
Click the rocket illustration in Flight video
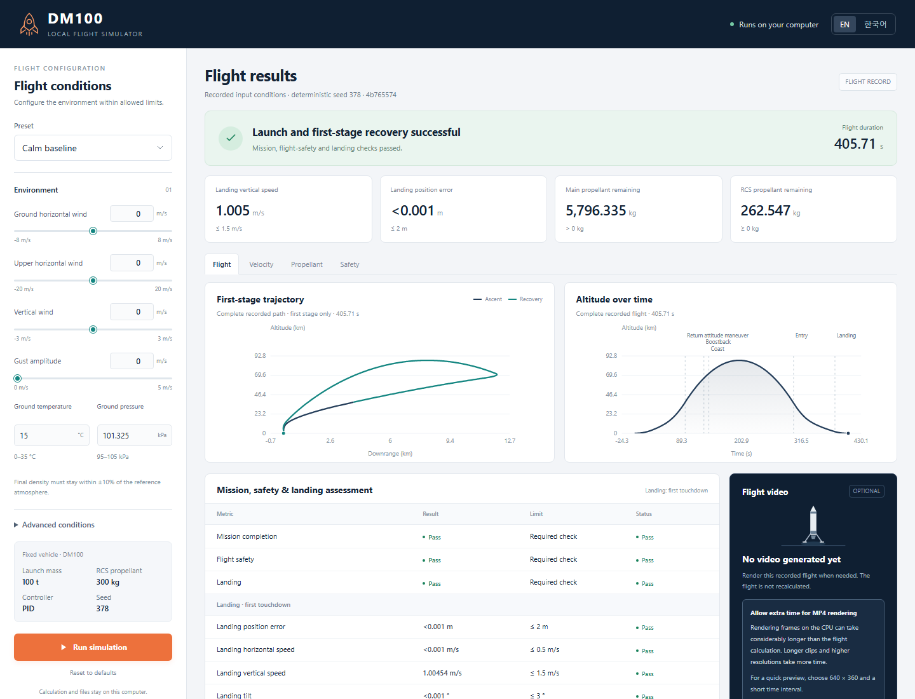813,525
